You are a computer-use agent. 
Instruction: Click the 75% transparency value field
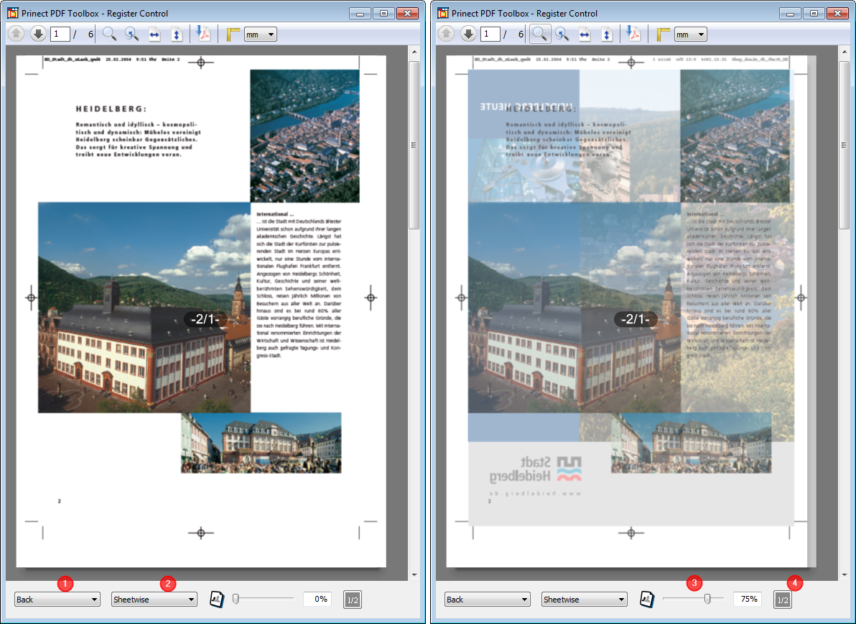pyautogui.click(x=748, y=599)
